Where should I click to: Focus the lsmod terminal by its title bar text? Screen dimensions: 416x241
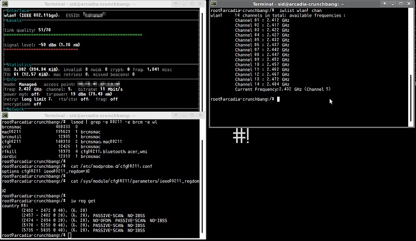90,116
